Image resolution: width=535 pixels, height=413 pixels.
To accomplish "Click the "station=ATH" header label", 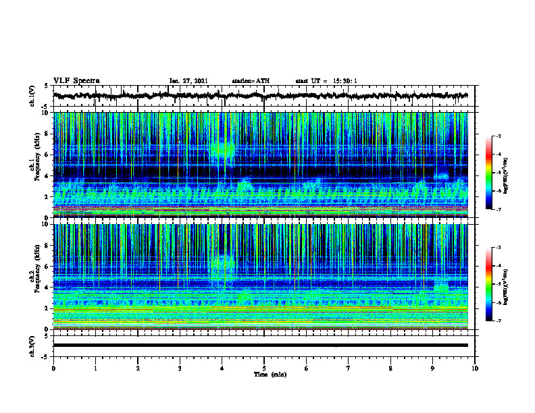I will tap(251, 81).
